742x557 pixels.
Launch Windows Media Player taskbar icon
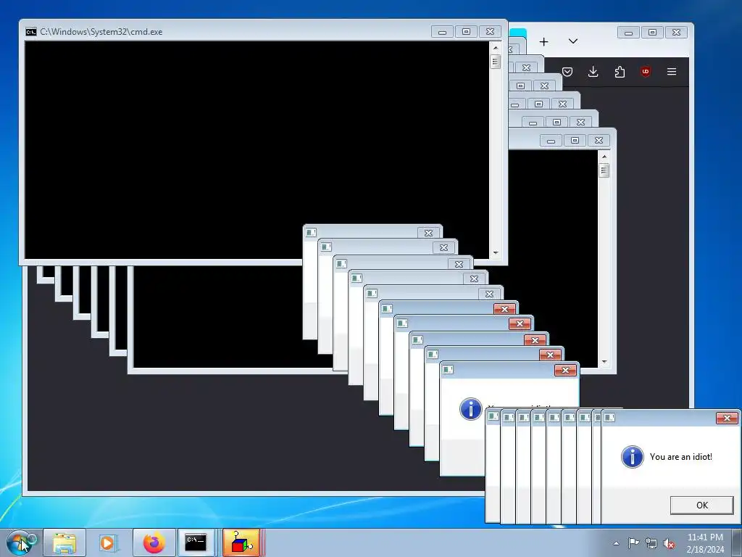point(109,542)
